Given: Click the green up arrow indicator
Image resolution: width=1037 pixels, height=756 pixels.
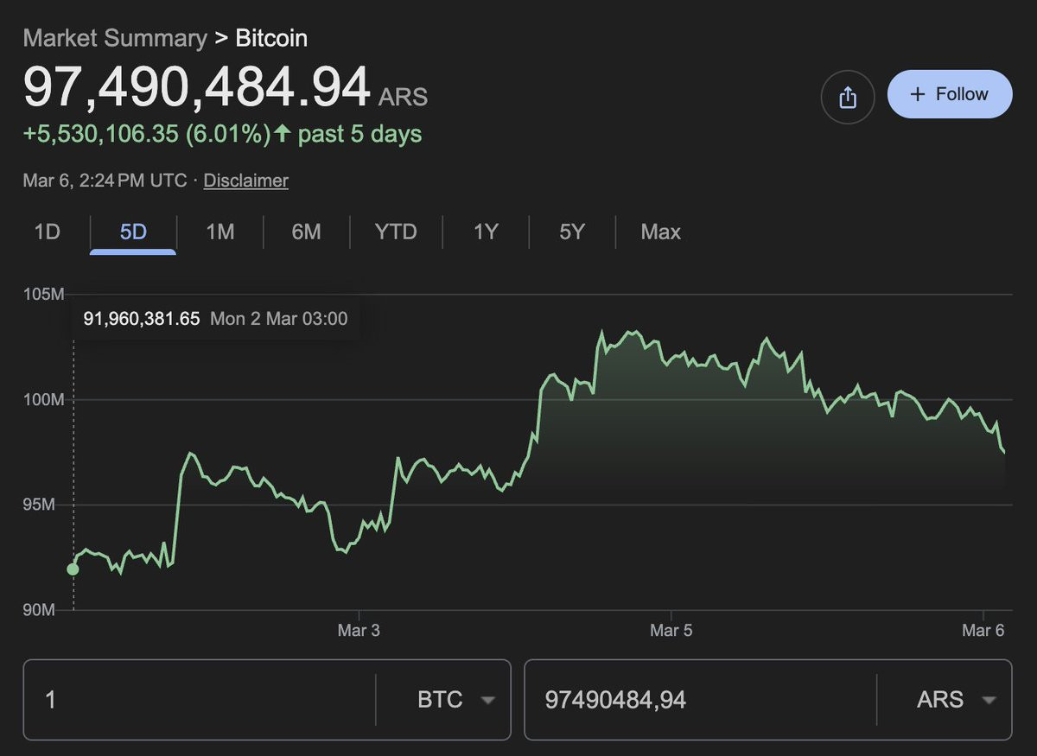Looking at the screenshot, I should click(x=282, y=134).
